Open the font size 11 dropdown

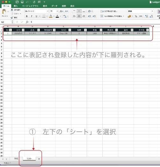click(x=57, y=11)
